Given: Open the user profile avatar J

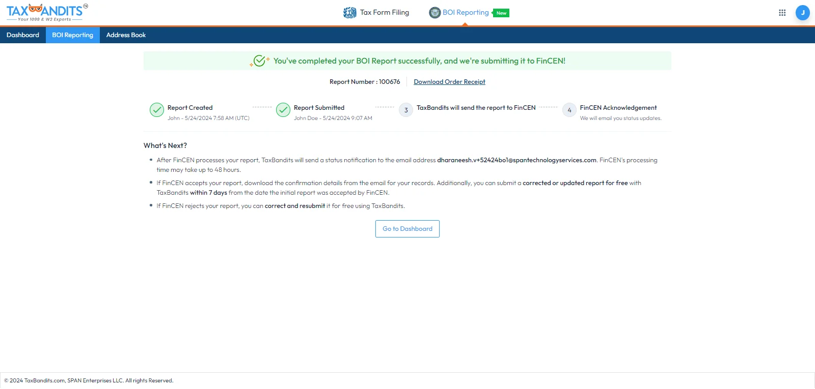Looking at the screenshot, I should [x=802, y=13].
